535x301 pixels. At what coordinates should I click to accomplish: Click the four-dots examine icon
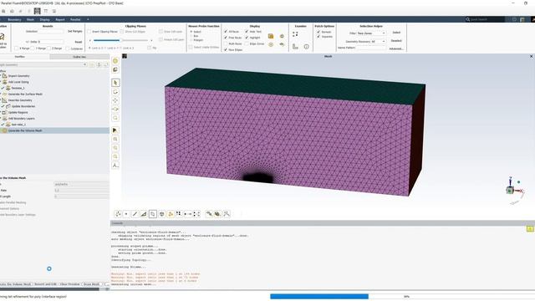tap(295, 34)
